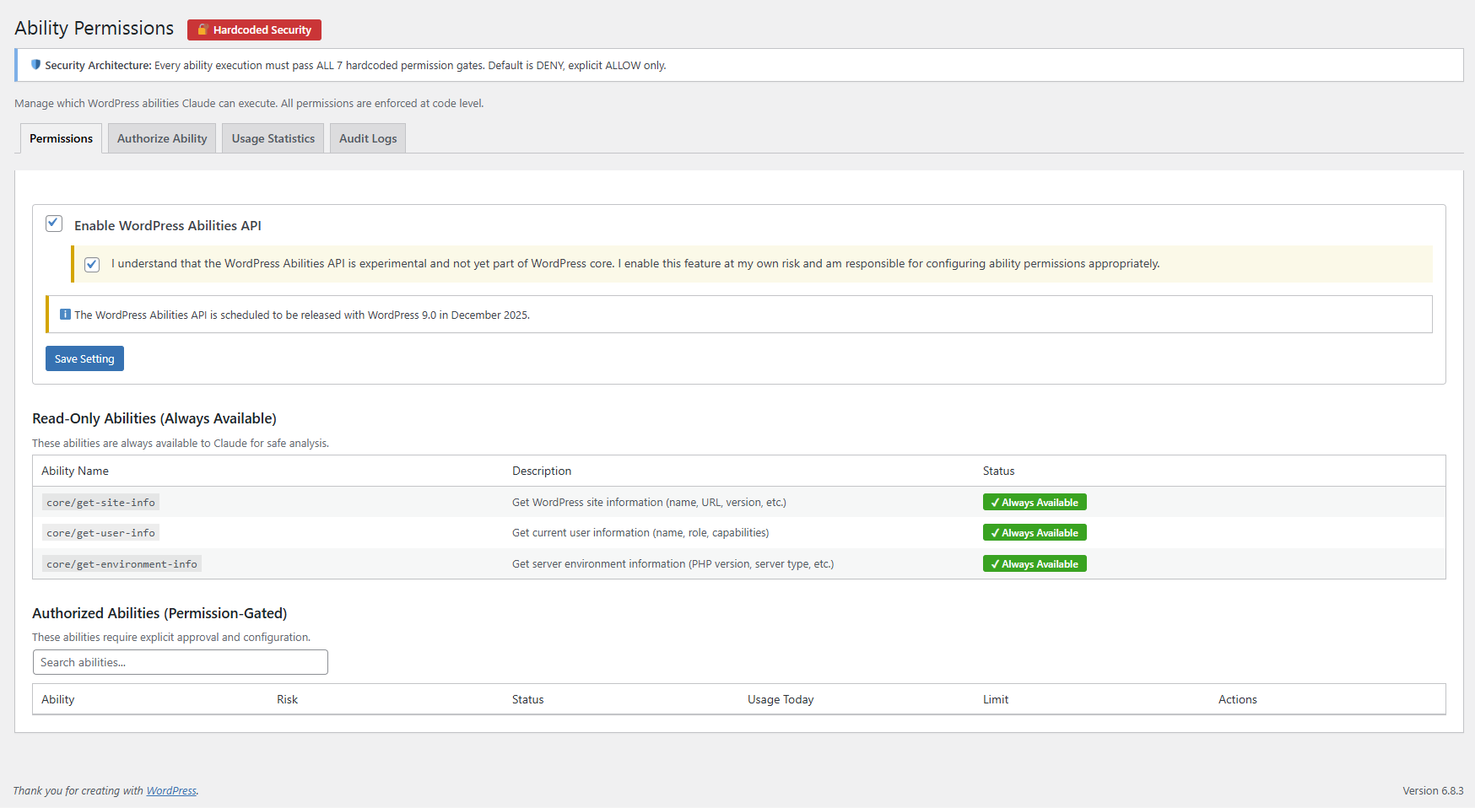This screenshot has height=808, width=1475.
Task: Follow the WordPress link in the footer
Action: point(171,791)
